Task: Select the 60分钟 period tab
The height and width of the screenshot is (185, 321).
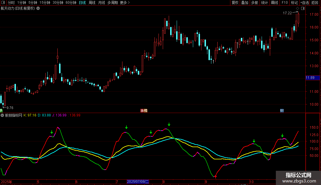Action: [71, 3]
